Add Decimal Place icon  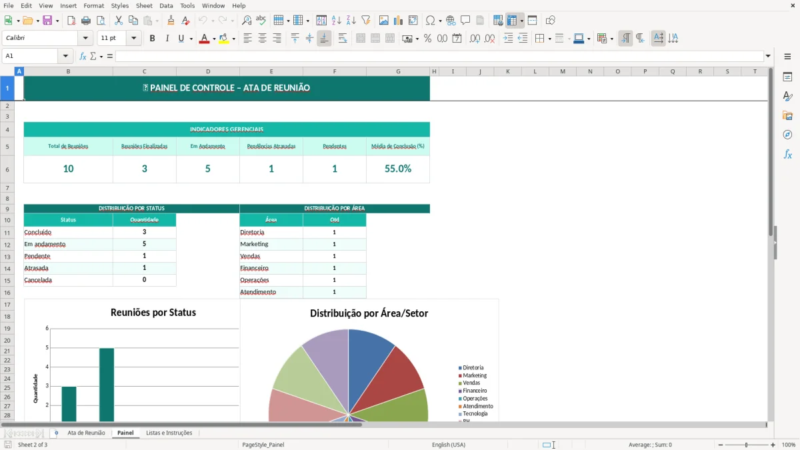tap(475, 39)
